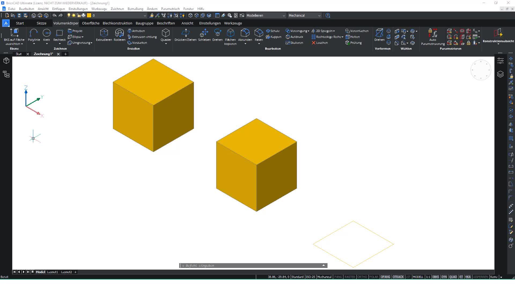Expand the command line history arrow
Image resolution: width=515 pixels, height=290 pixels.
(323, 265)
